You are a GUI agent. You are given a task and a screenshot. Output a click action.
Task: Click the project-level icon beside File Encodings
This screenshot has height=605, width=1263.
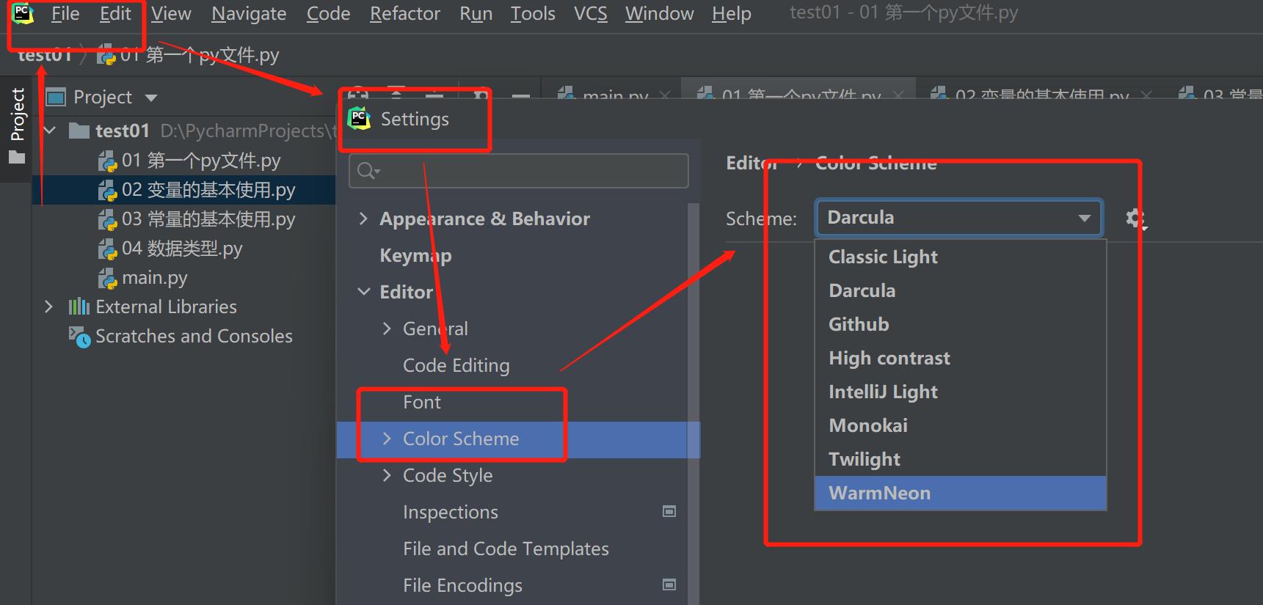click(669, 584)
